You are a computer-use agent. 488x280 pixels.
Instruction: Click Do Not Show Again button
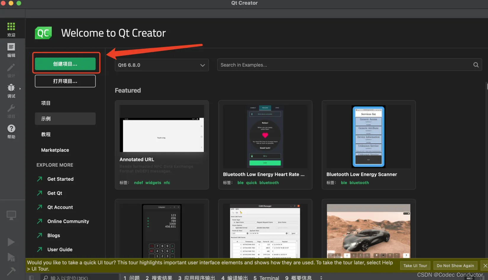pos(455,266)
